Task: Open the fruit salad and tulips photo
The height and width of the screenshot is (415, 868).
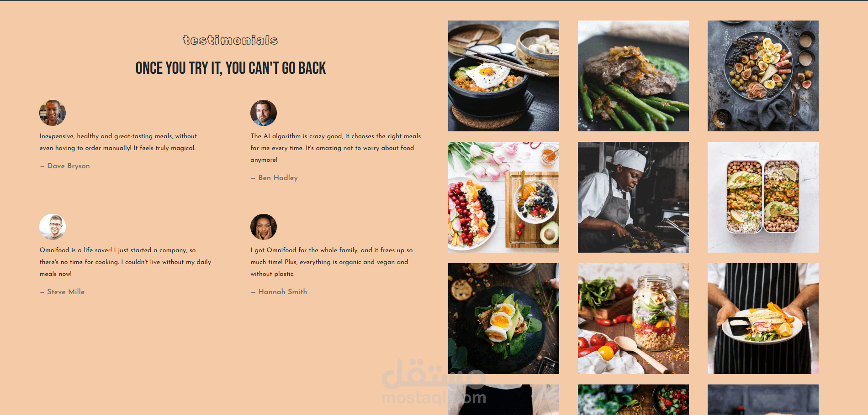Action: 503,197
